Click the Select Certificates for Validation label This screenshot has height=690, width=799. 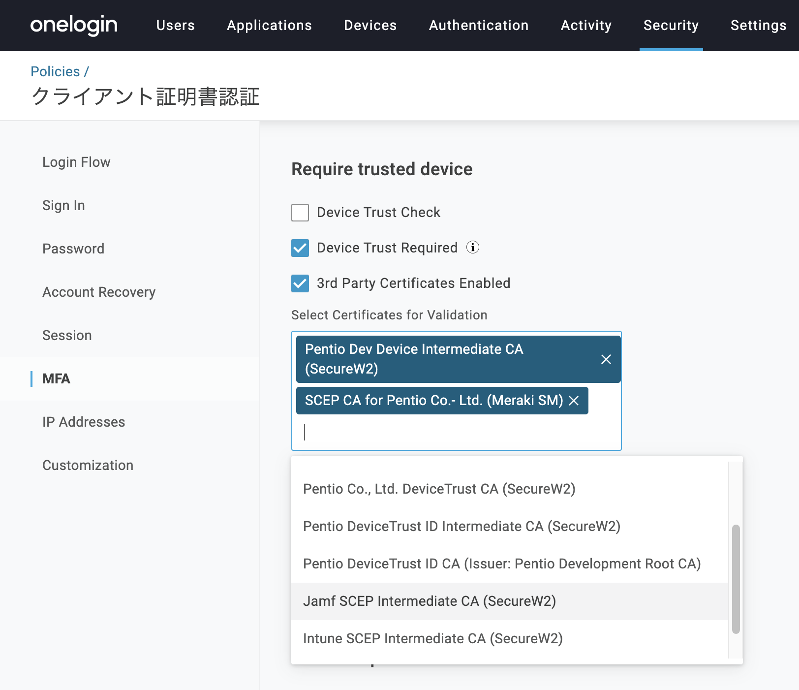(389, 315)
